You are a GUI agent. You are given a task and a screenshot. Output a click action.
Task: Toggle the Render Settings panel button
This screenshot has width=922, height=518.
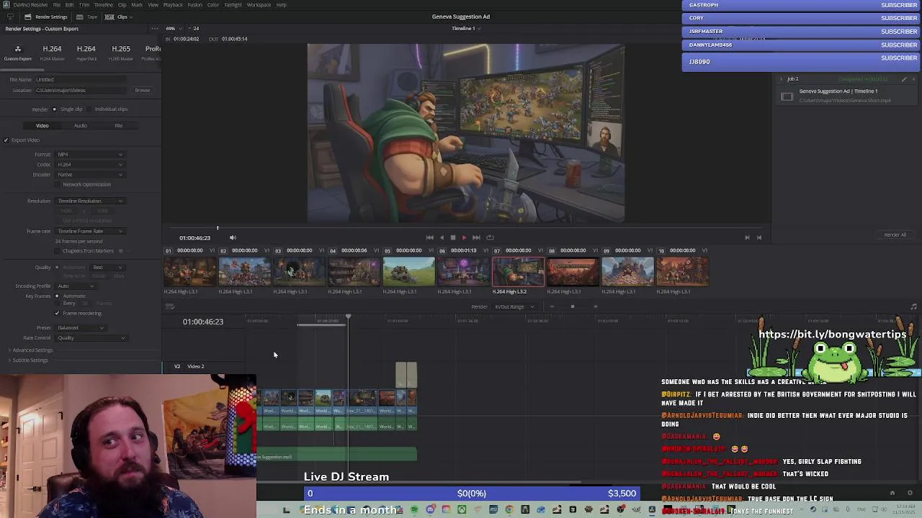pos(47,17)
